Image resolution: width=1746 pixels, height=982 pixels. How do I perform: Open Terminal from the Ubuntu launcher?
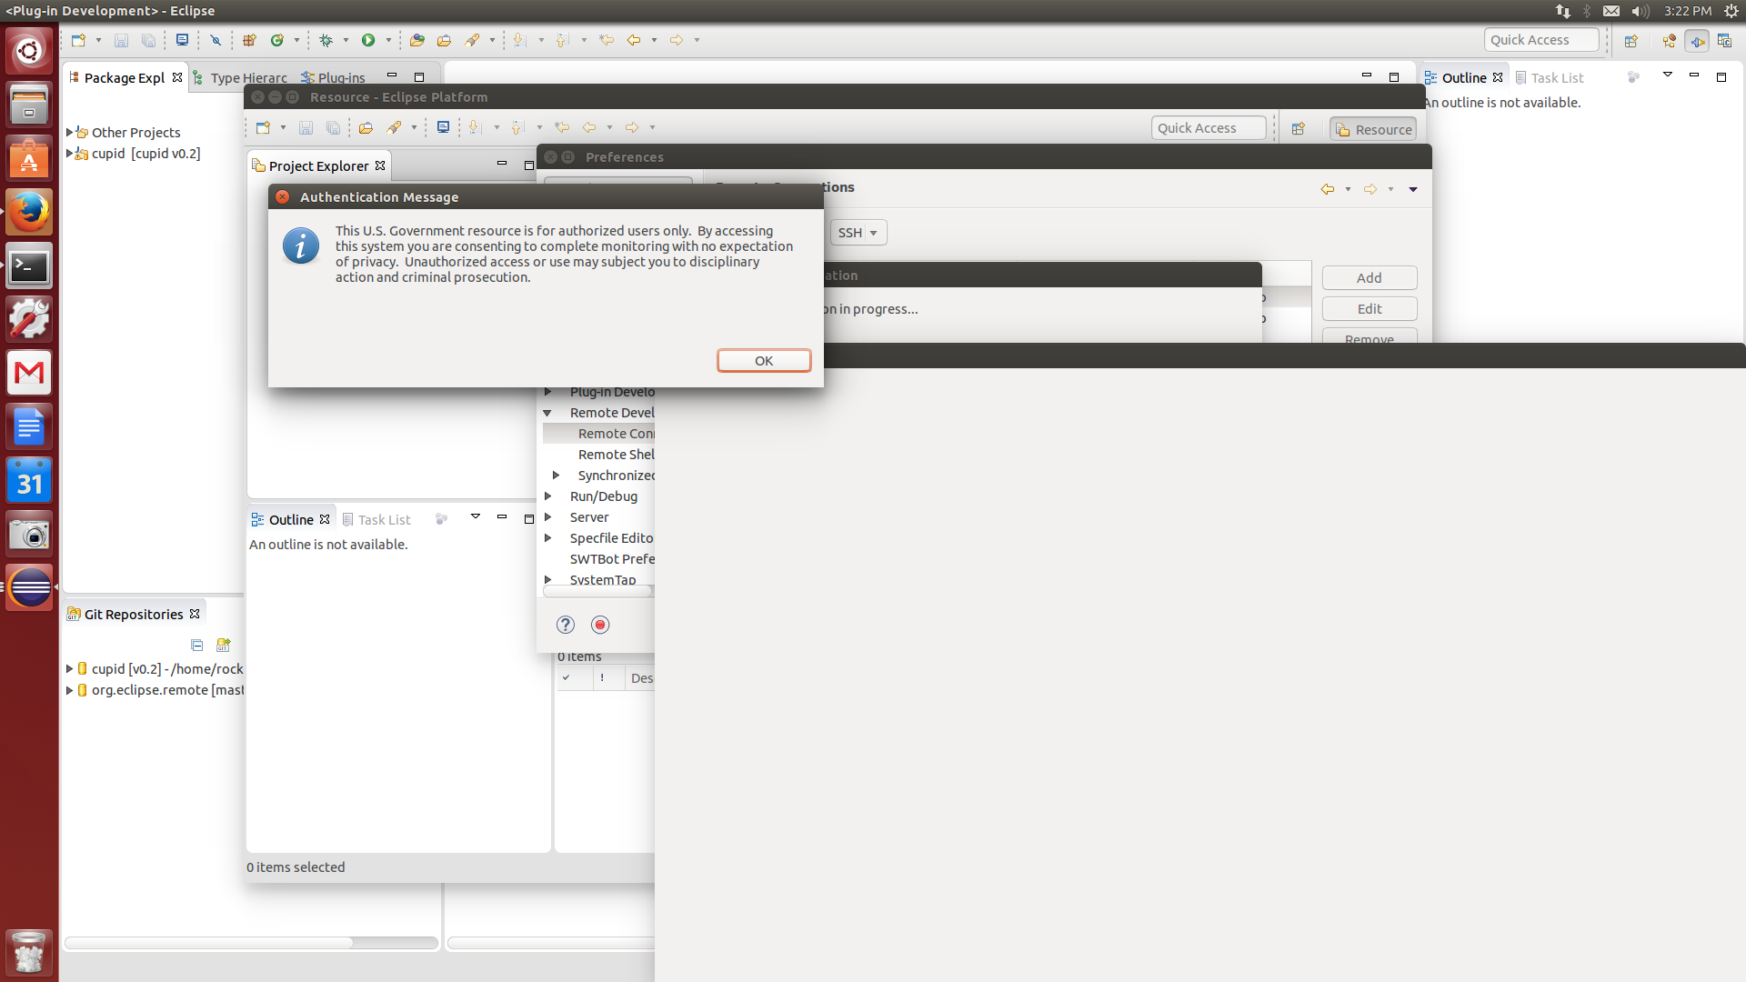pyautogui.click(x=29, y=266)
